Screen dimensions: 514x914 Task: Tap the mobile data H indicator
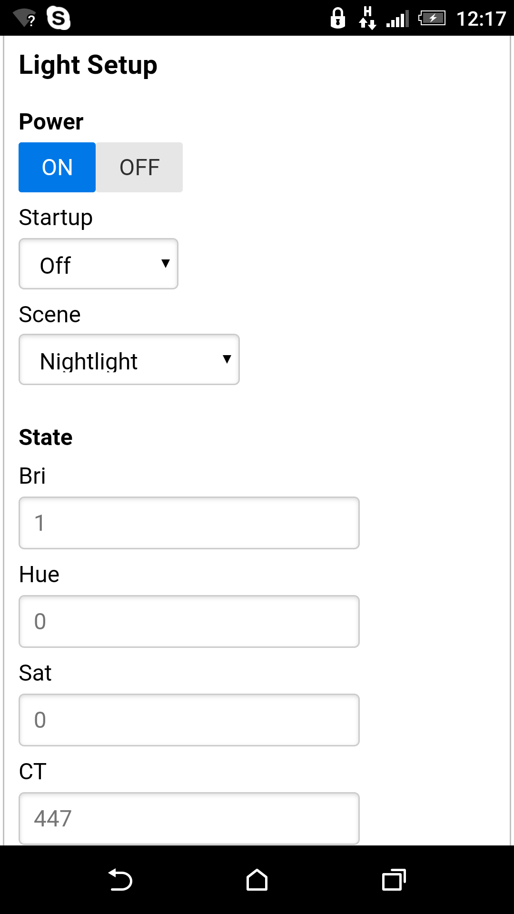(x=367, y=18)
